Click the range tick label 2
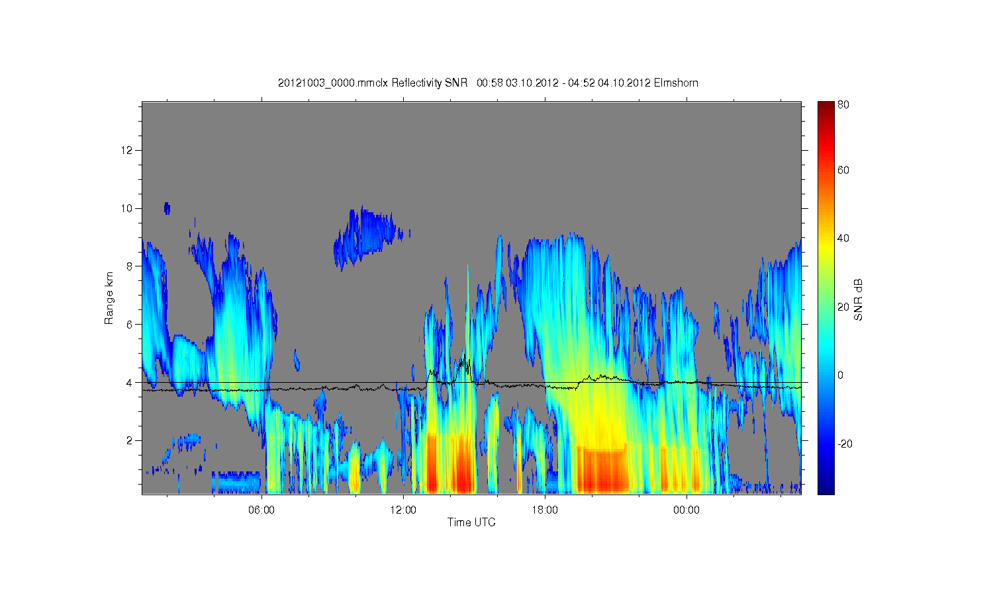This screenshot has width=993, height=595. coord(130,441)
